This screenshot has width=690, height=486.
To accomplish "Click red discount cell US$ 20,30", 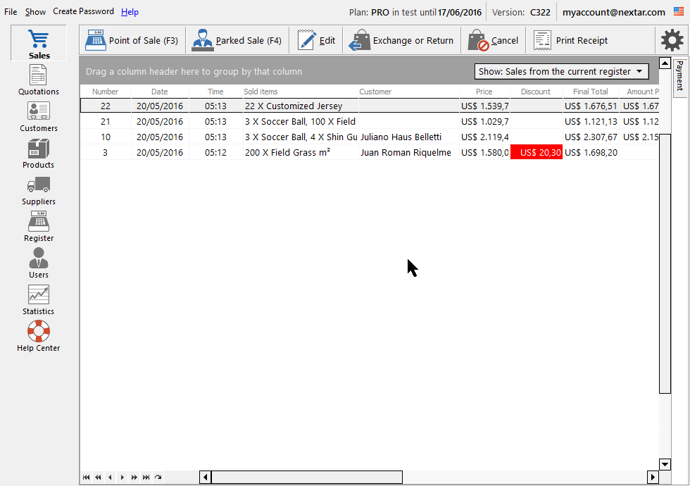I will [536, 152].
